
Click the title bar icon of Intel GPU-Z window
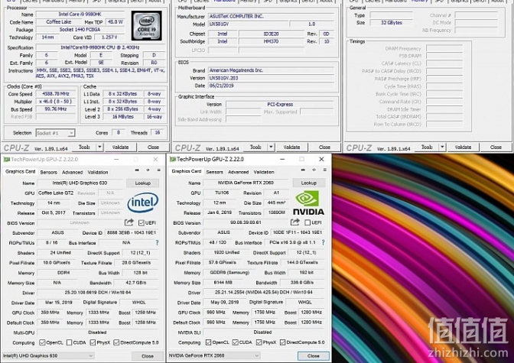point(7,159)
